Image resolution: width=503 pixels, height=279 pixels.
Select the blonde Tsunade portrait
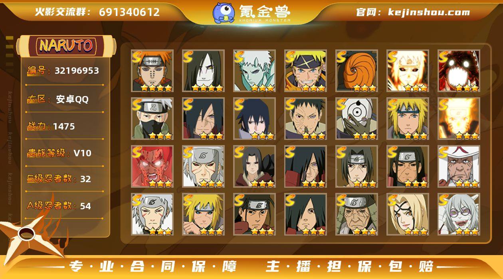(x=408, y=214)
